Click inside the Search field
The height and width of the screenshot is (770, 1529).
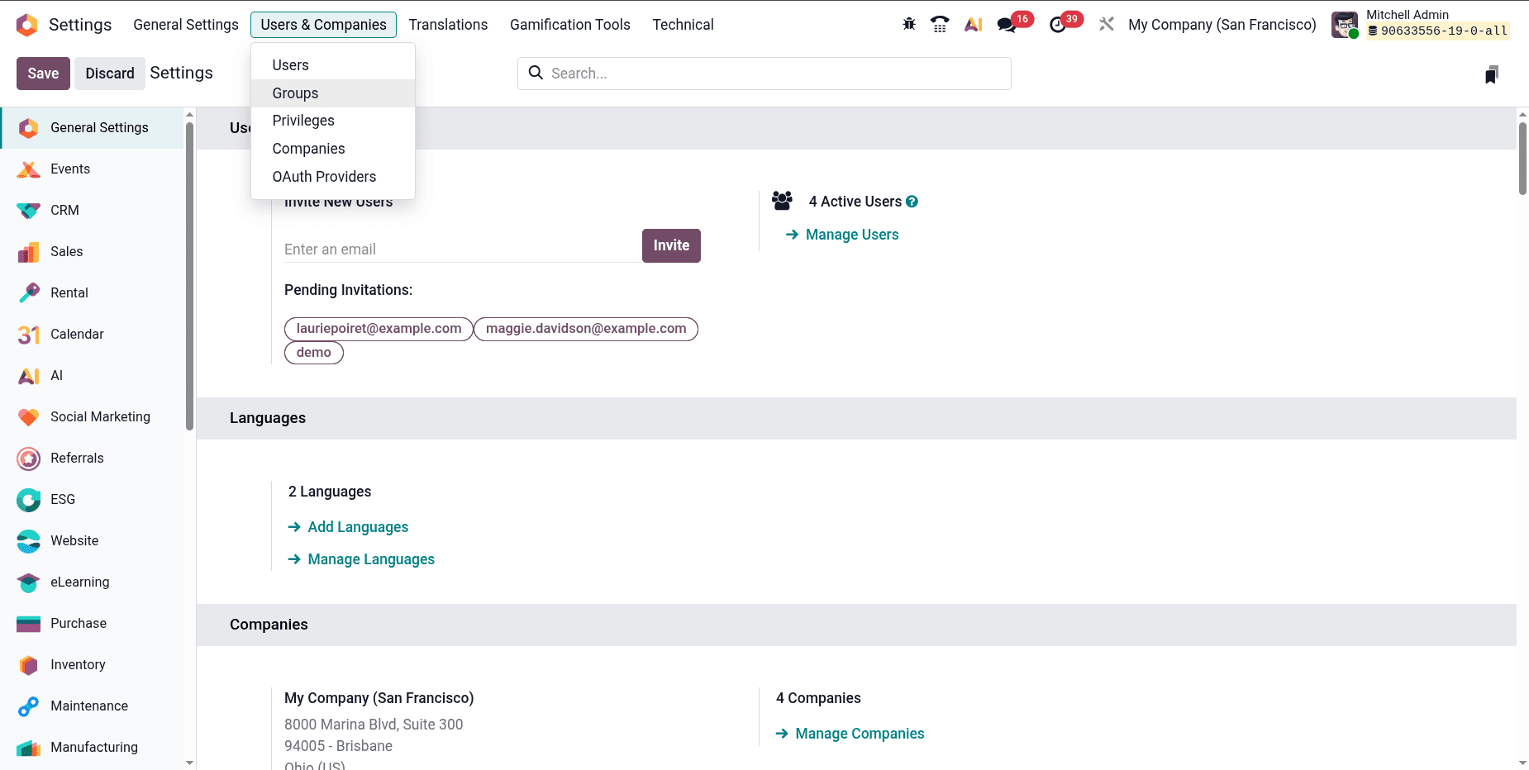tap(760, 73)
